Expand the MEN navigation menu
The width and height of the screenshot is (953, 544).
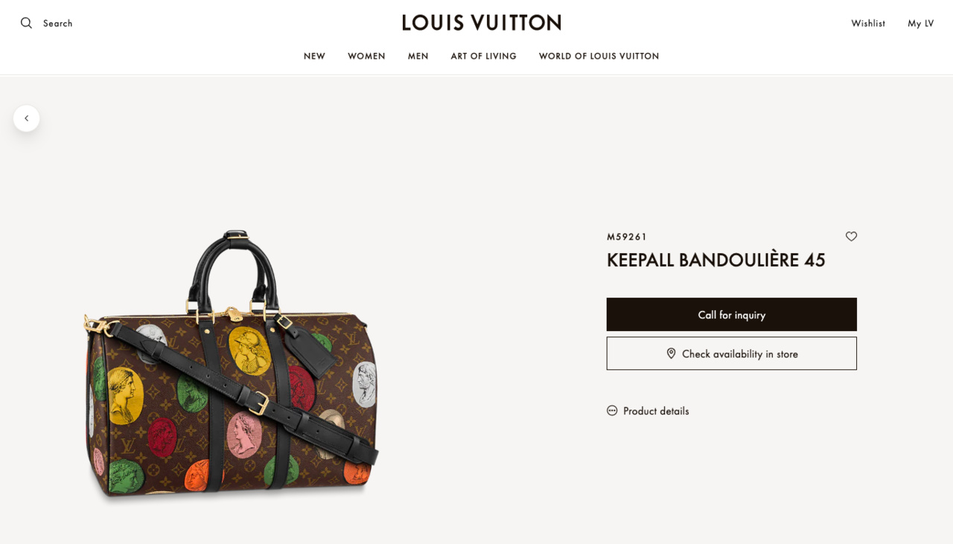click(418, 56)
